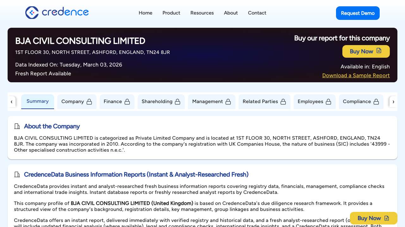Open the Product menu item

[171, 13]
